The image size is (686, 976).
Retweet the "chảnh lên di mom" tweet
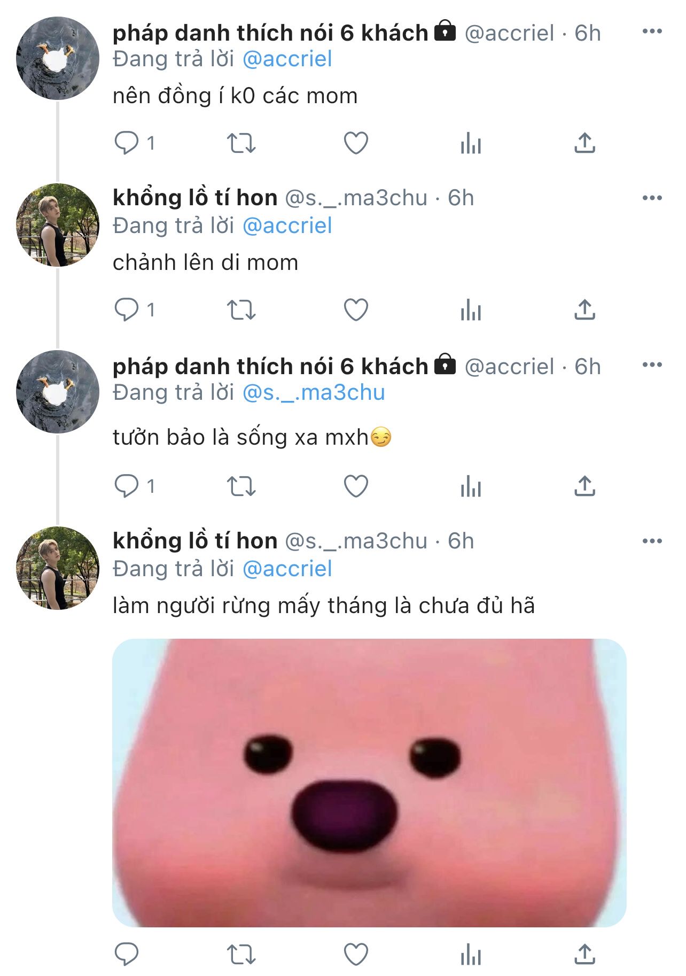241,310
